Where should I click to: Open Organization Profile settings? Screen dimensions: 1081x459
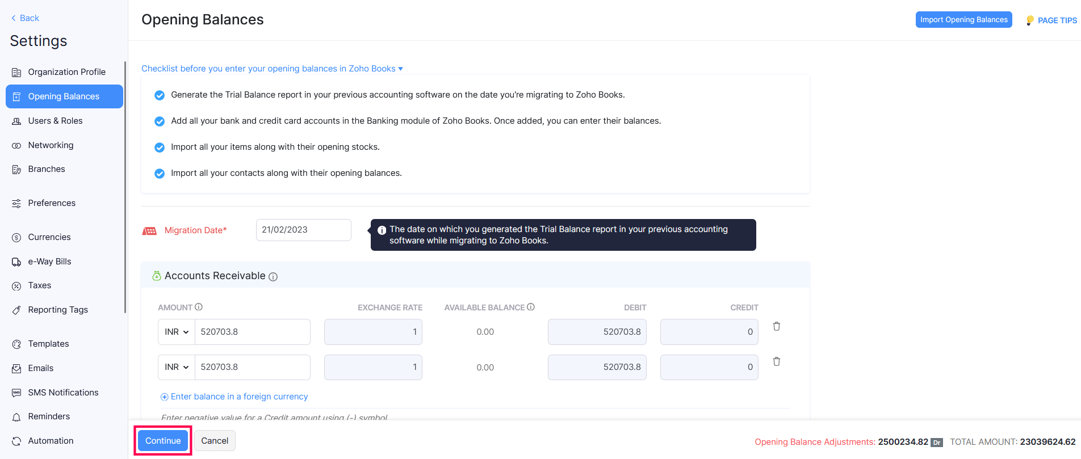click(66, 71)
